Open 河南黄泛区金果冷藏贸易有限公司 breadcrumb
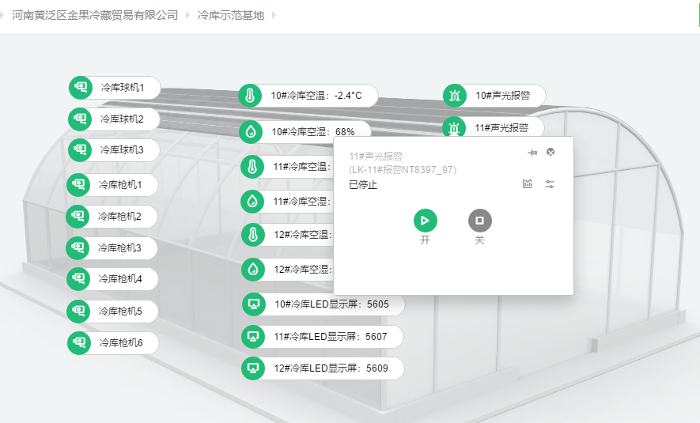This screenshot has height=423, width=700. click(x=95, y=15)
